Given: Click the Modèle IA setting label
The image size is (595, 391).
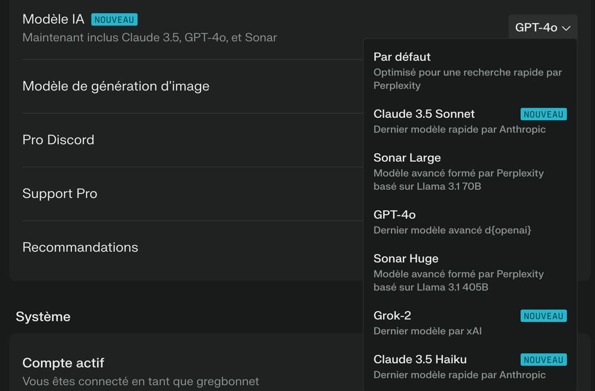Looking at the screenshot, I should tap(53, 19).
